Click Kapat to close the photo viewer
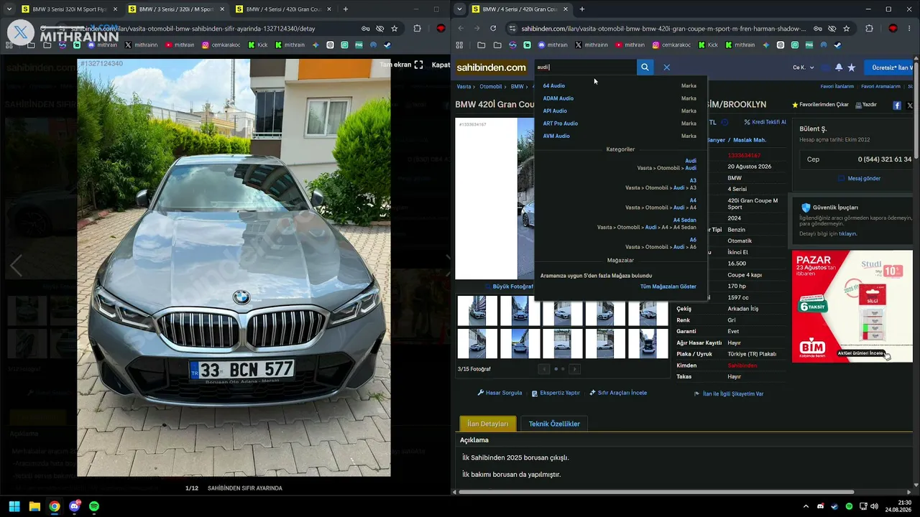 (441, 65)
